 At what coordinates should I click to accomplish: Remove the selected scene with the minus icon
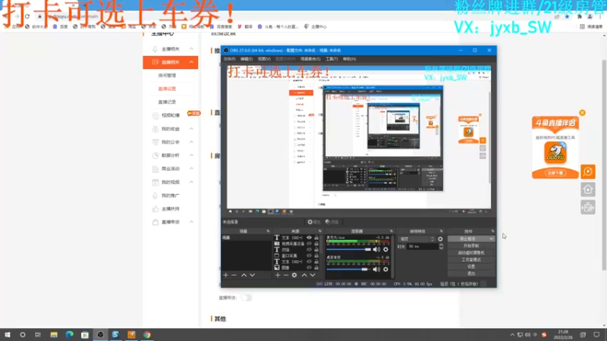click(234, 275)
